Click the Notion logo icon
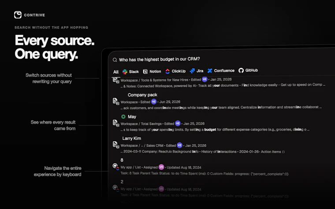 (x=145, y=71)
